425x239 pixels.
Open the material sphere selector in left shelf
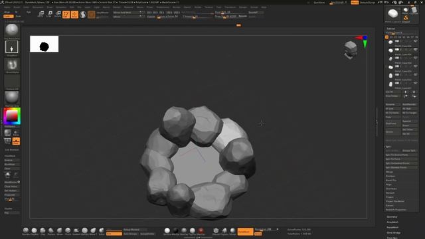[12, 98]
